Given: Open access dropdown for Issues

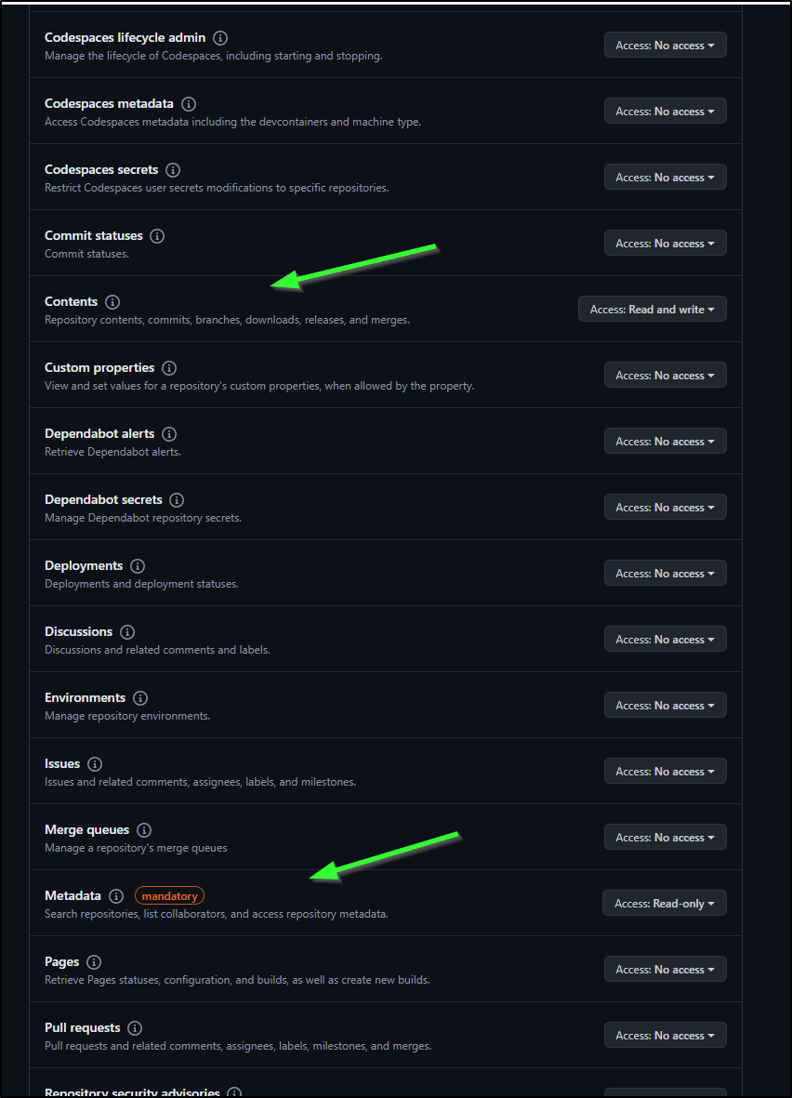Looking at the screenshot, I should point(666,771).
